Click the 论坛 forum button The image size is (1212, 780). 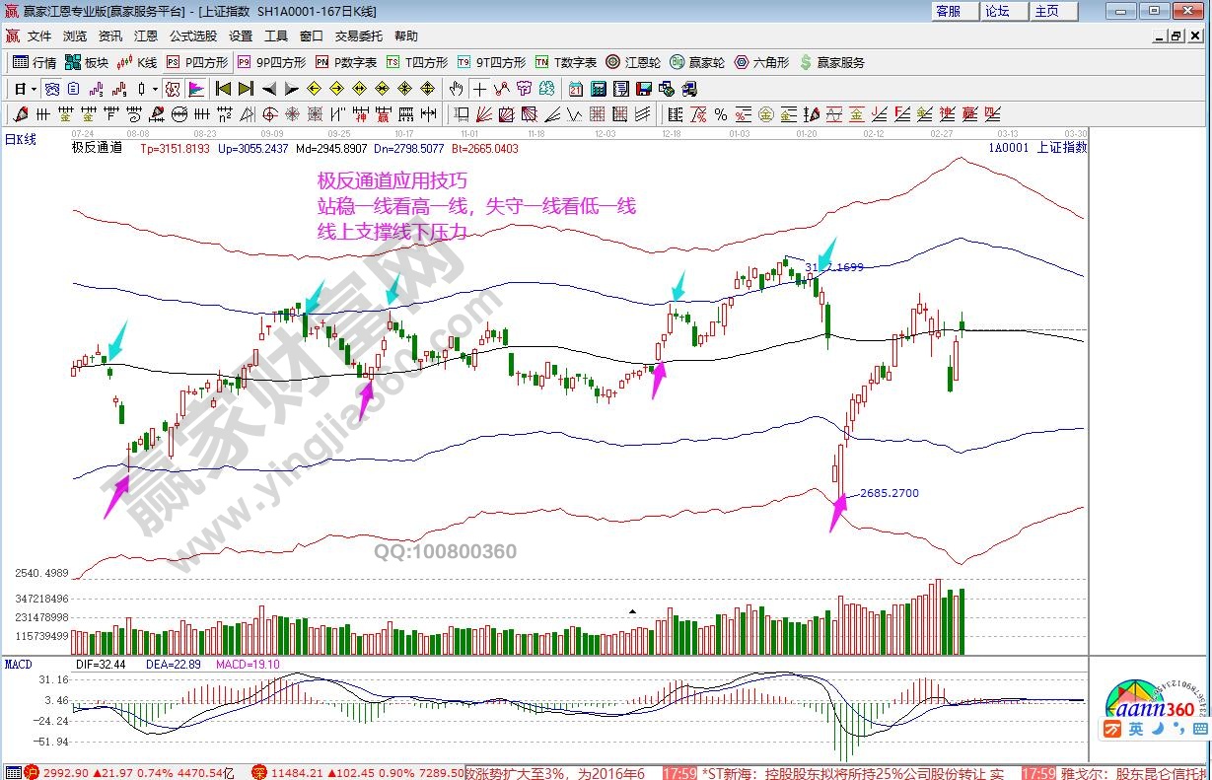(x=997, y=11)
